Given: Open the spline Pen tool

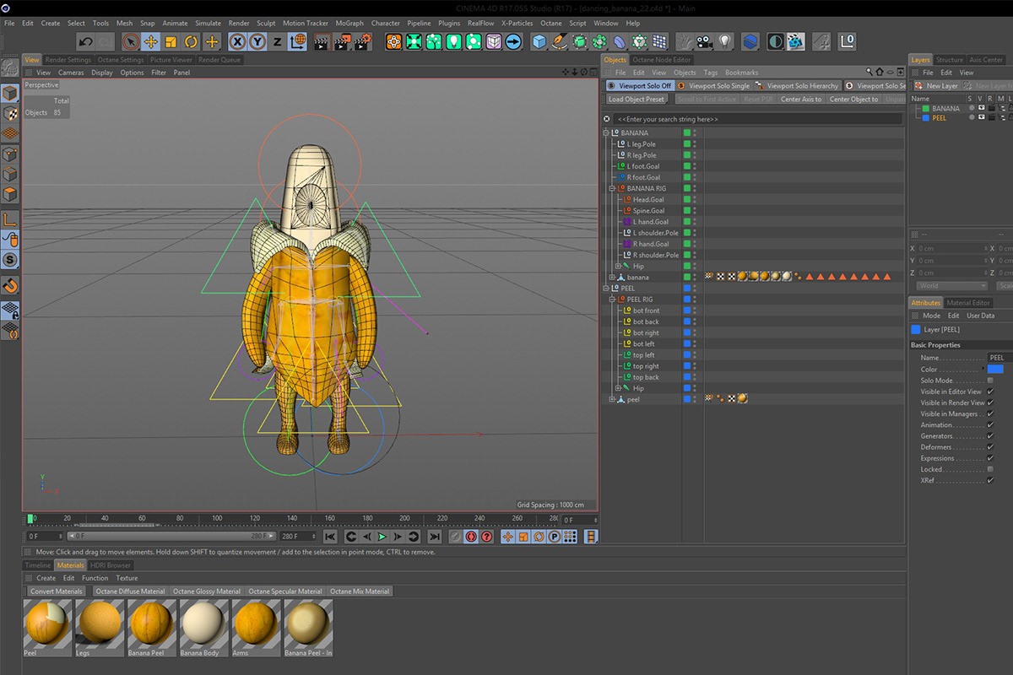Looking at the screenshot, I should (560, 41).
